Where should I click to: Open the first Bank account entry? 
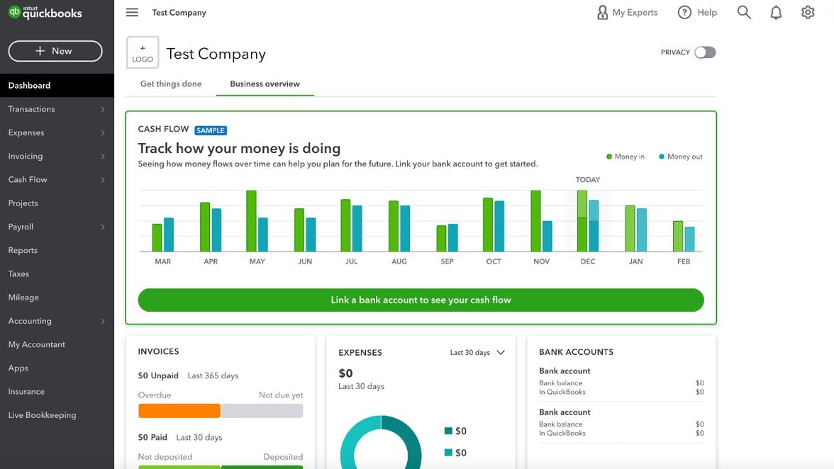click(x=621, y=381)
